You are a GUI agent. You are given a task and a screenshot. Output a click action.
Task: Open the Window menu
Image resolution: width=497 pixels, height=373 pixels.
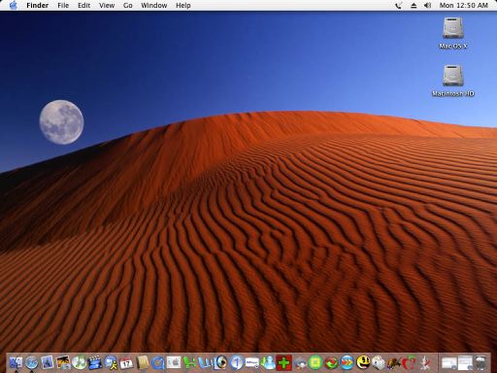(x=154, y=5)
